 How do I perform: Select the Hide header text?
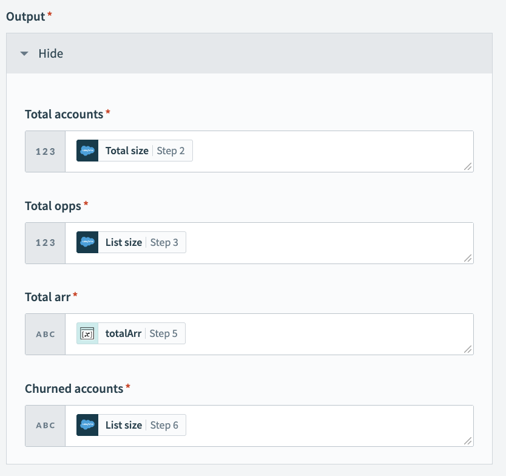52,53
